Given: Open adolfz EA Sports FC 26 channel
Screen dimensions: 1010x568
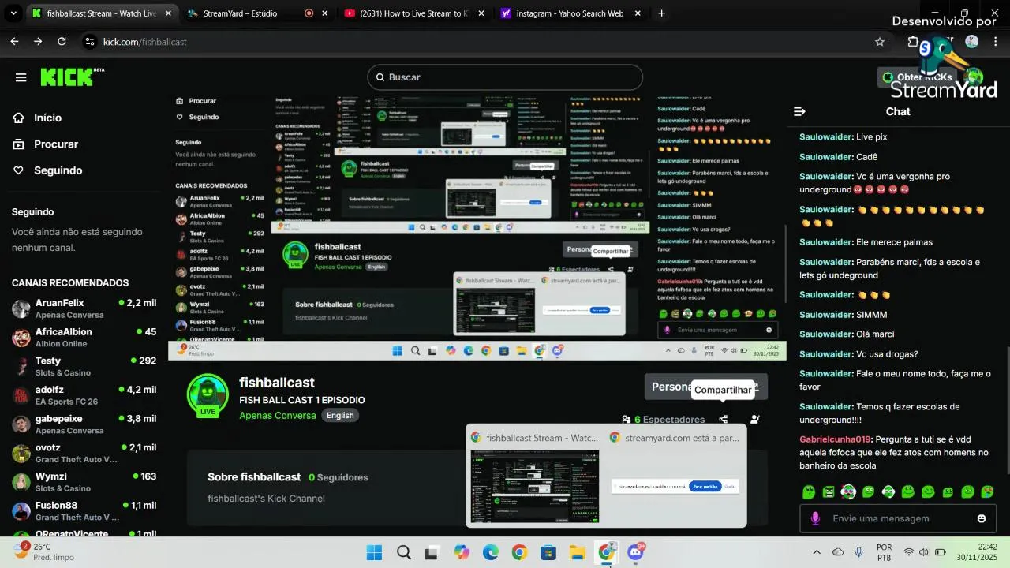Looking at the screenshot, I should pos(84,395).
